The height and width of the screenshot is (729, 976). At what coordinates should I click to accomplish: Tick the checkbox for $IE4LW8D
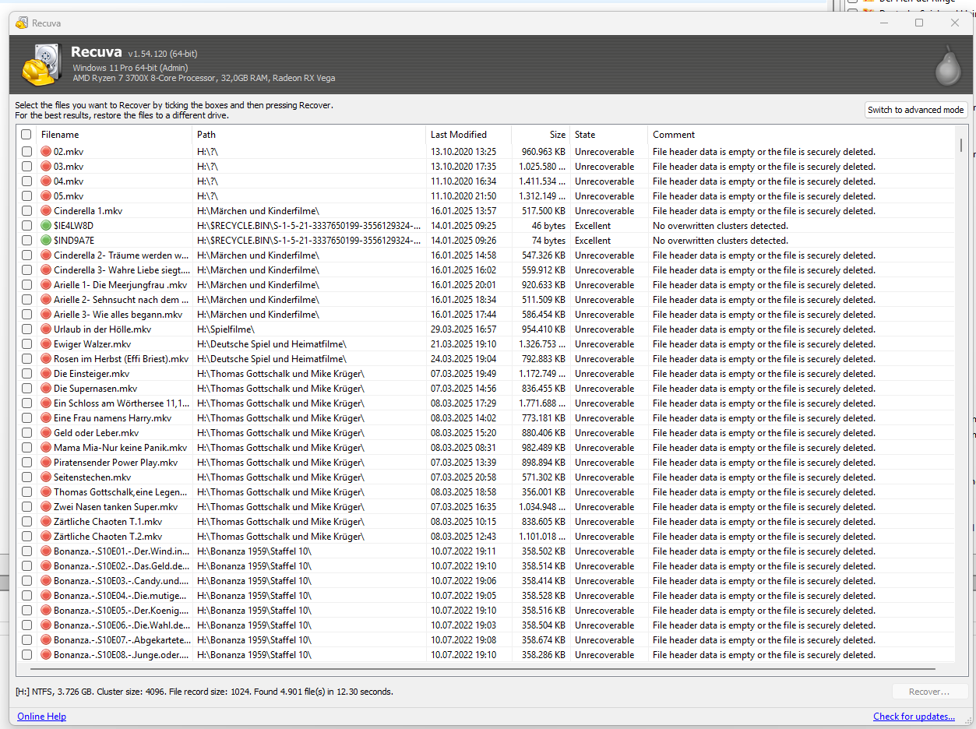[26, 226]
